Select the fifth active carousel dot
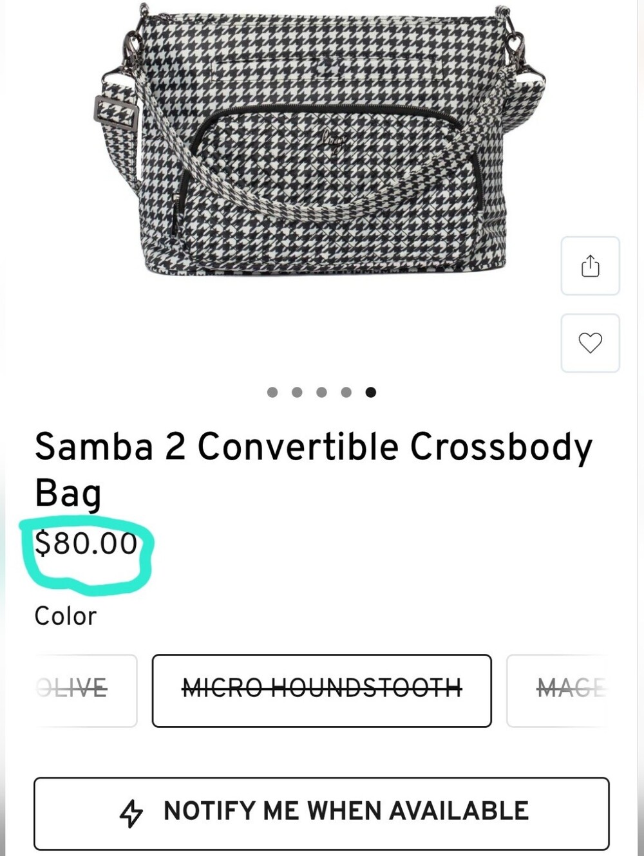Image resolution: width=644 pixels, height=856 pixels. coord(370,392)
